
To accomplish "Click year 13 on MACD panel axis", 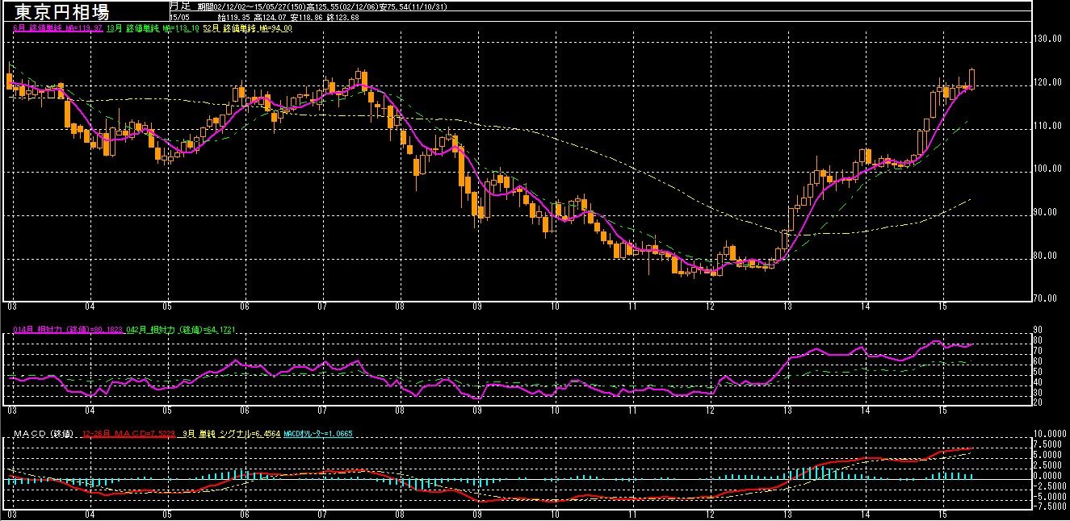I will [x=787, y=514].
